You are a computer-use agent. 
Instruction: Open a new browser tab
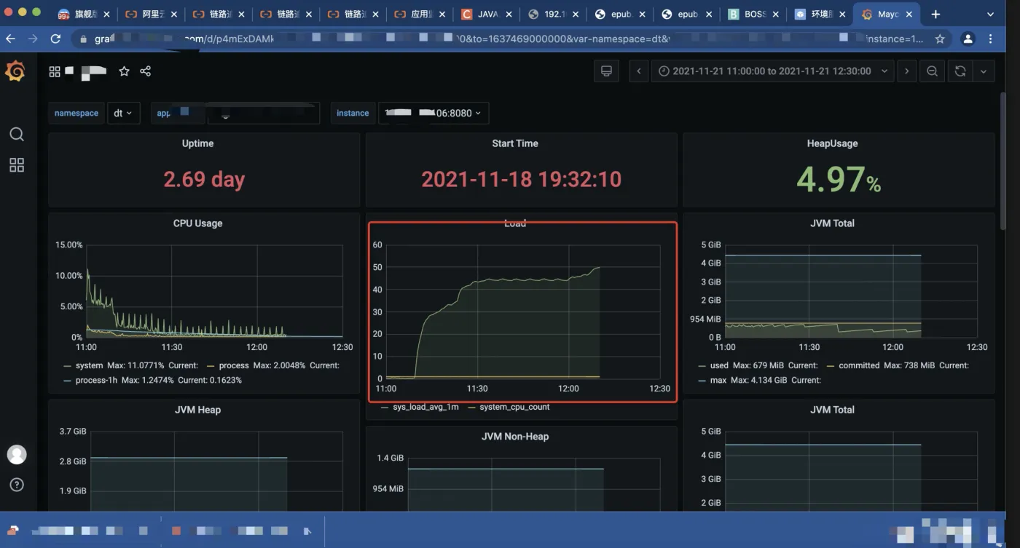pyautogui.click(x=935, y=14)
